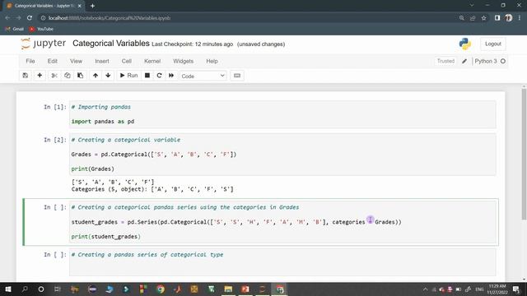Rename the notebook title Categorical Variables

pyautogui.click(x=111, y=44)
